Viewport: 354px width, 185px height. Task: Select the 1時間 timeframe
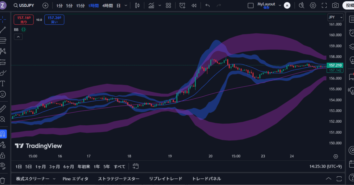93,6
